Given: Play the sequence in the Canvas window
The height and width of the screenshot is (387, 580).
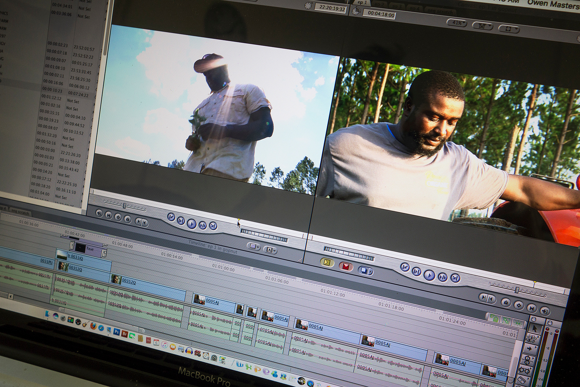Looking at the screenshot, I should click(429, 275).
